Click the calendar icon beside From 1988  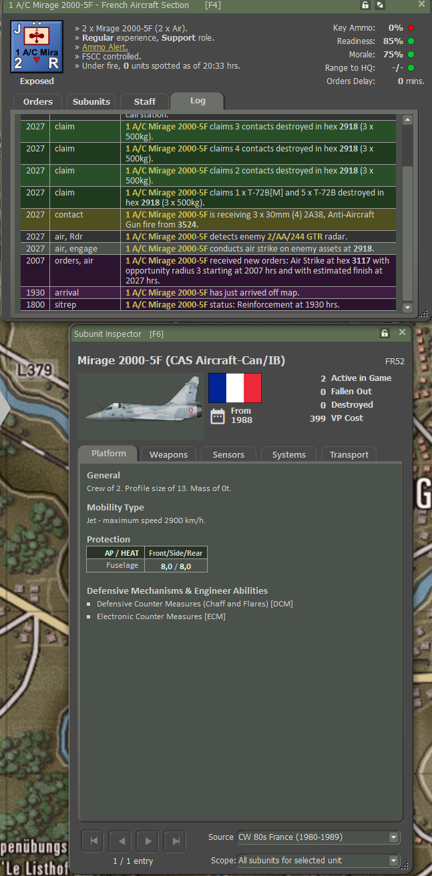[218, 416]
